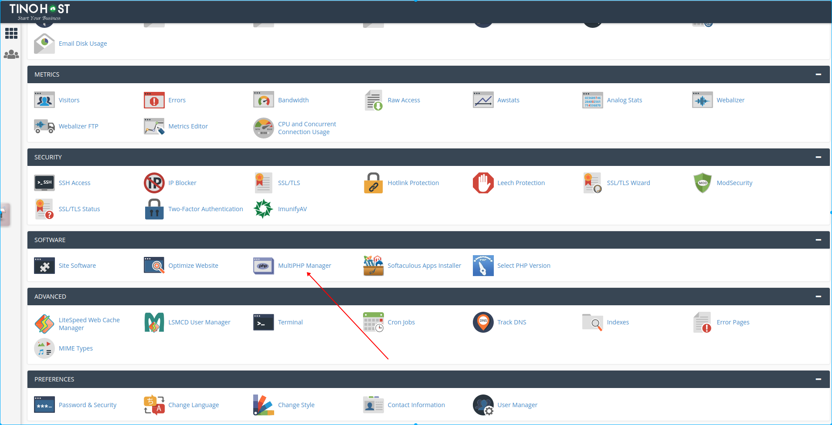Image resolution: width=832 pixels, height=425 pixels.
Task: Collapse the Preferences section
Action: (x=818, y=379)
